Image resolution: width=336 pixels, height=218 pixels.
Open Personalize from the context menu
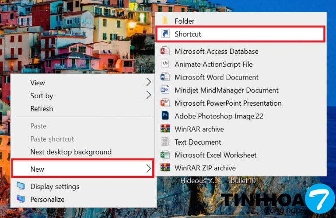(47, 200)
